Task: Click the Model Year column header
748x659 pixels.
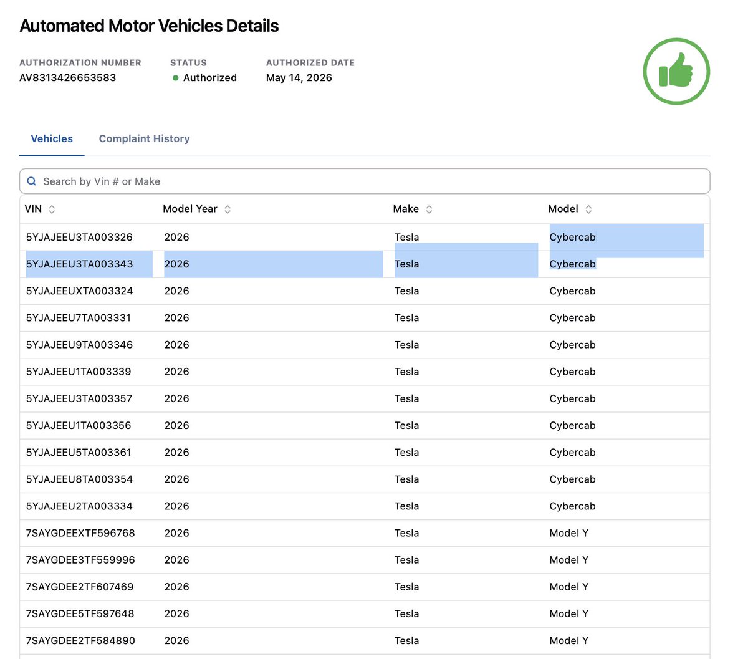Action: (x=190, y=209)
